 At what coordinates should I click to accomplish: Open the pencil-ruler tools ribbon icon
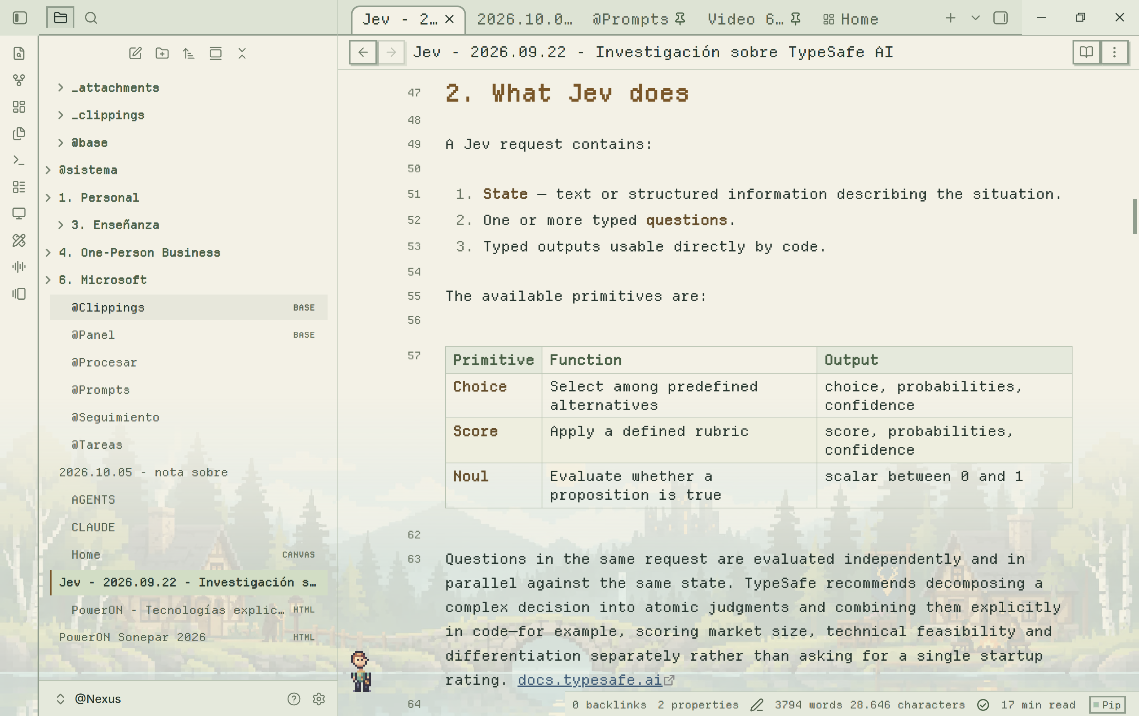19,240
